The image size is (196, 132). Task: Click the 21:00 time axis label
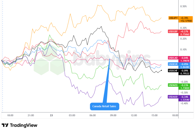[x=31, y=115]
